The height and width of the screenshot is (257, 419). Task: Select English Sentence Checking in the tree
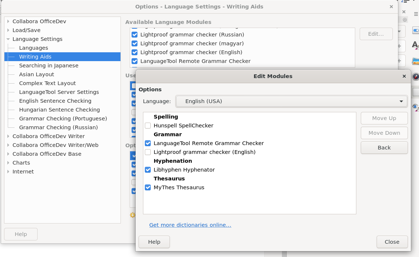point(55,101)
